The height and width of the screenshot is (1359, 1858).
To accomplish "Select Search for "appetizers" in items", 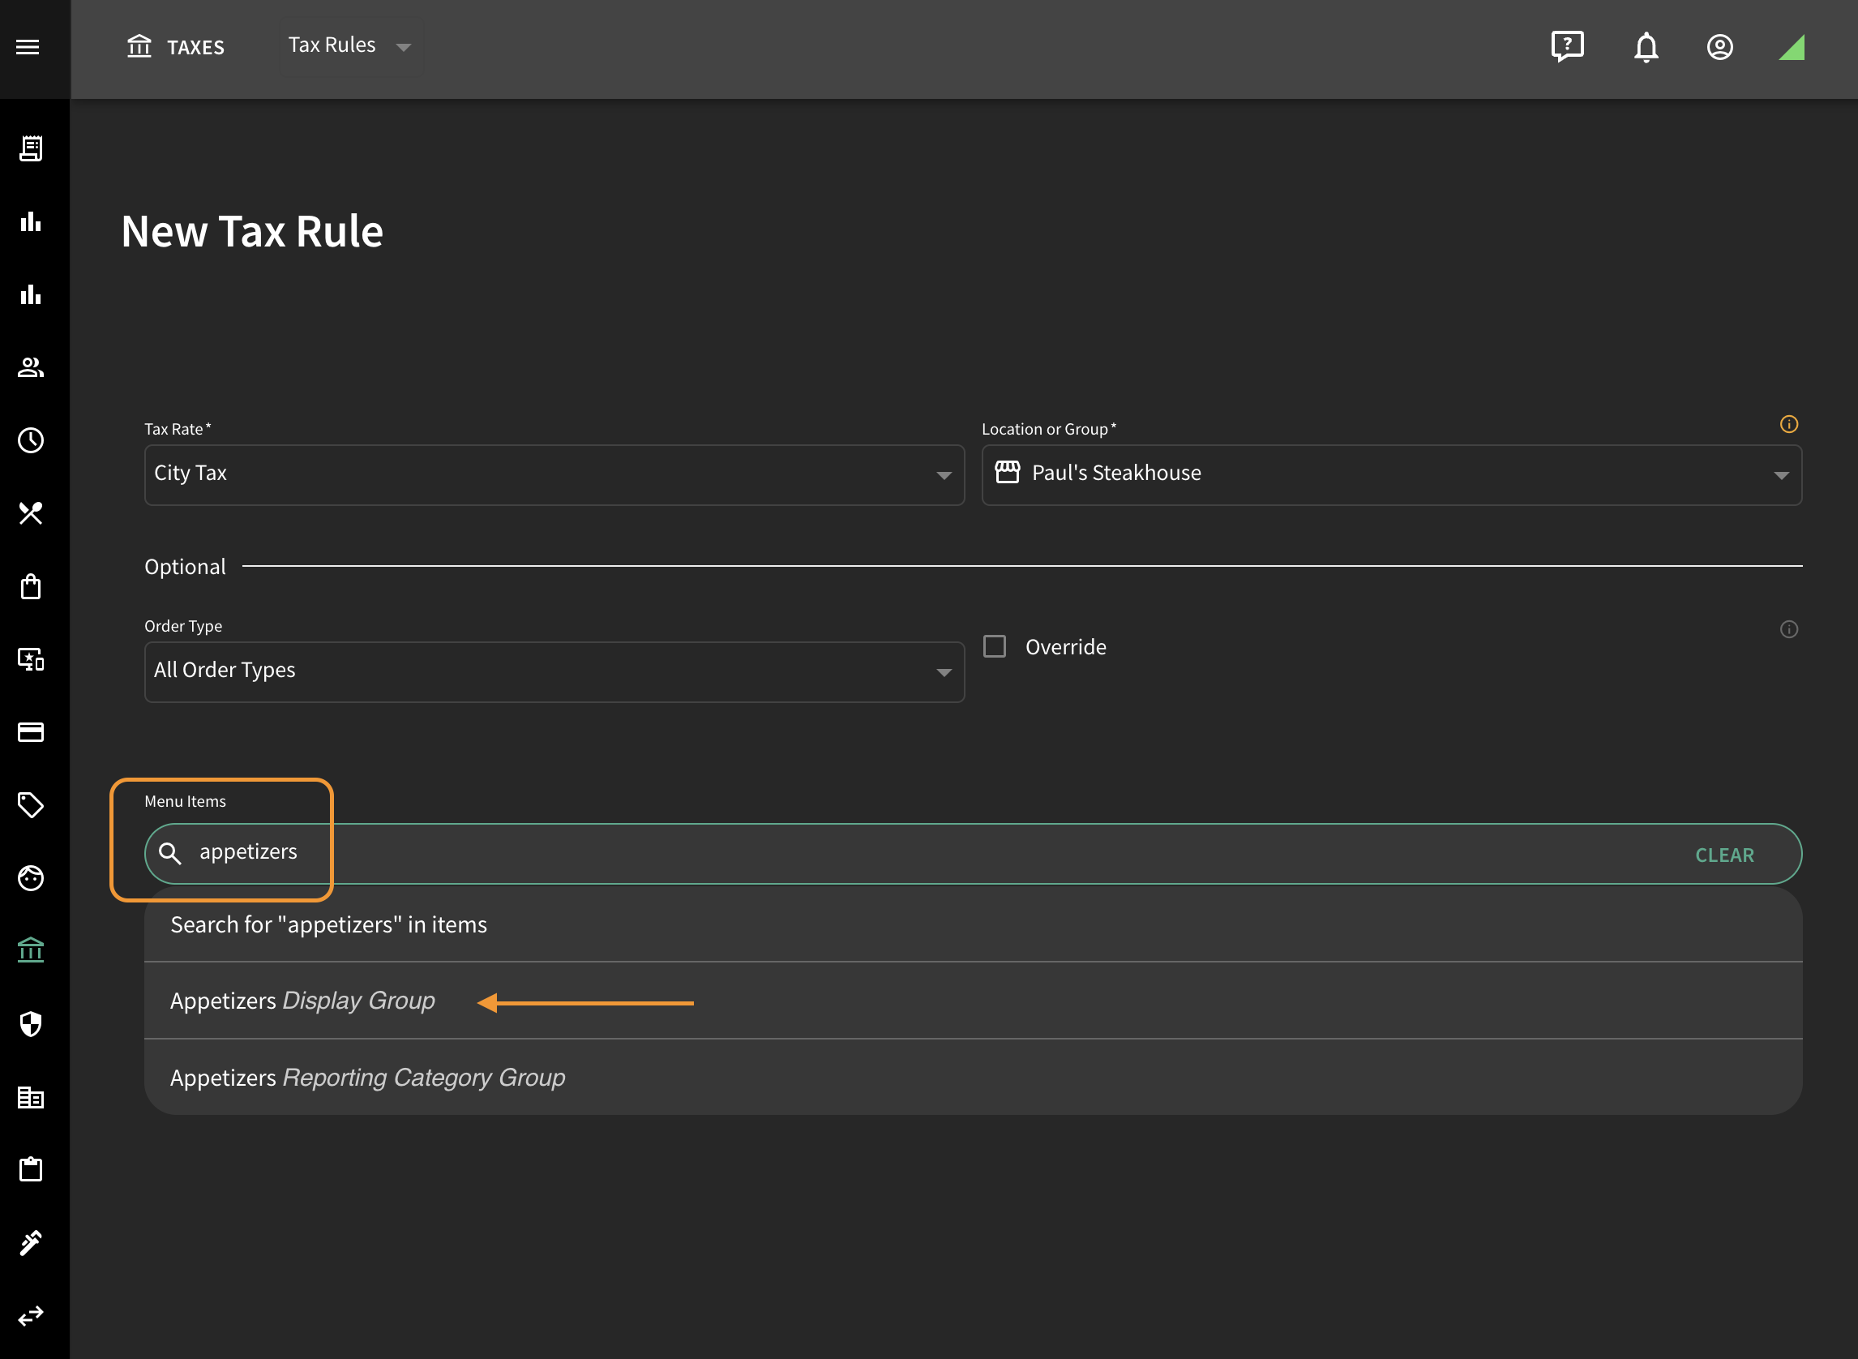I will pyautogui.click(x=973, y=924).
